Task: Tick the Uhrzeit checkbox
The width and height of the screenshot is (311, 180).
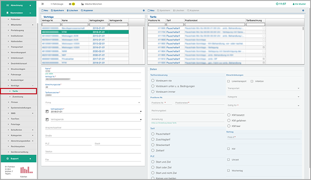Action: pos(229,160)
